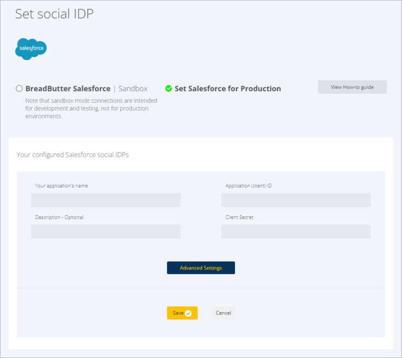
Task: Click the Set social IDP heading
Action: [55, 14]
